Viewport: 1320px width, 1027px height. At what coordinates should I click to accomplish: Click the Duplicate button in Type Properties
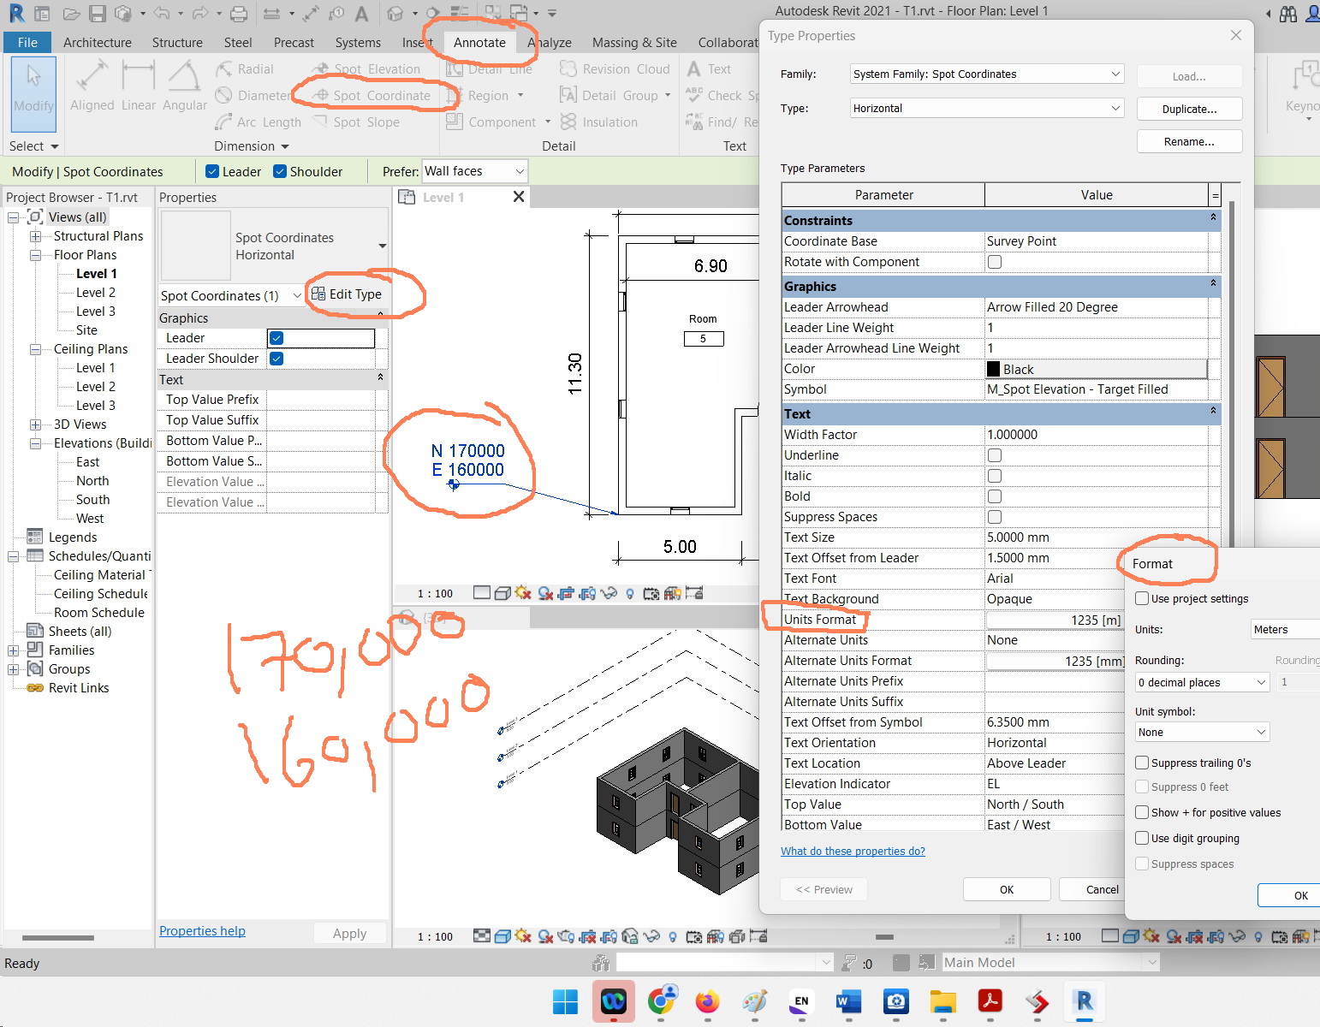(x=1189, y=109)
